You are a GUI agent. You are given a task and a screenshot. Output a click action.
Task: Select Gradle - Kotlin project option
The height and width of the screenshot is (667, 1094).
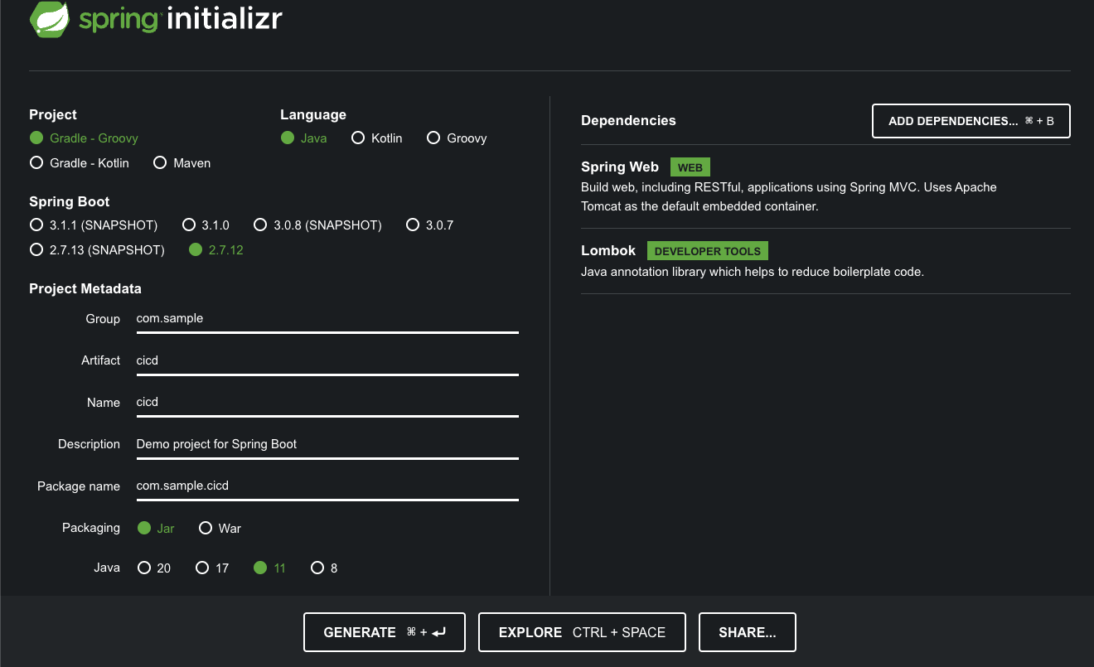(80, 163)
